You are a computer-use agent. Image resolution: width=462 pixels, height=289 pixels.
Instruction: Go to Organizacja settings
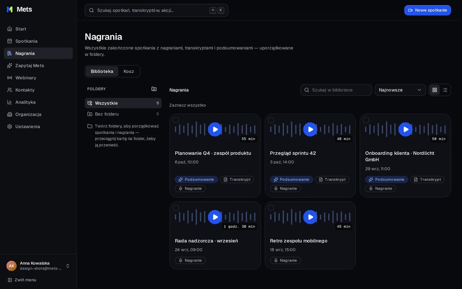click(x=38, y=114)
